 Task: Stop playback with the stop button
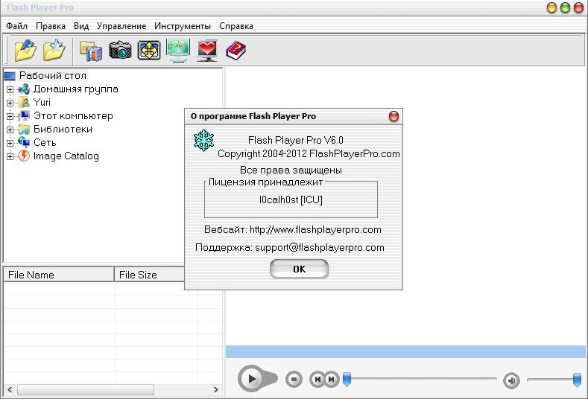point(294,380)
